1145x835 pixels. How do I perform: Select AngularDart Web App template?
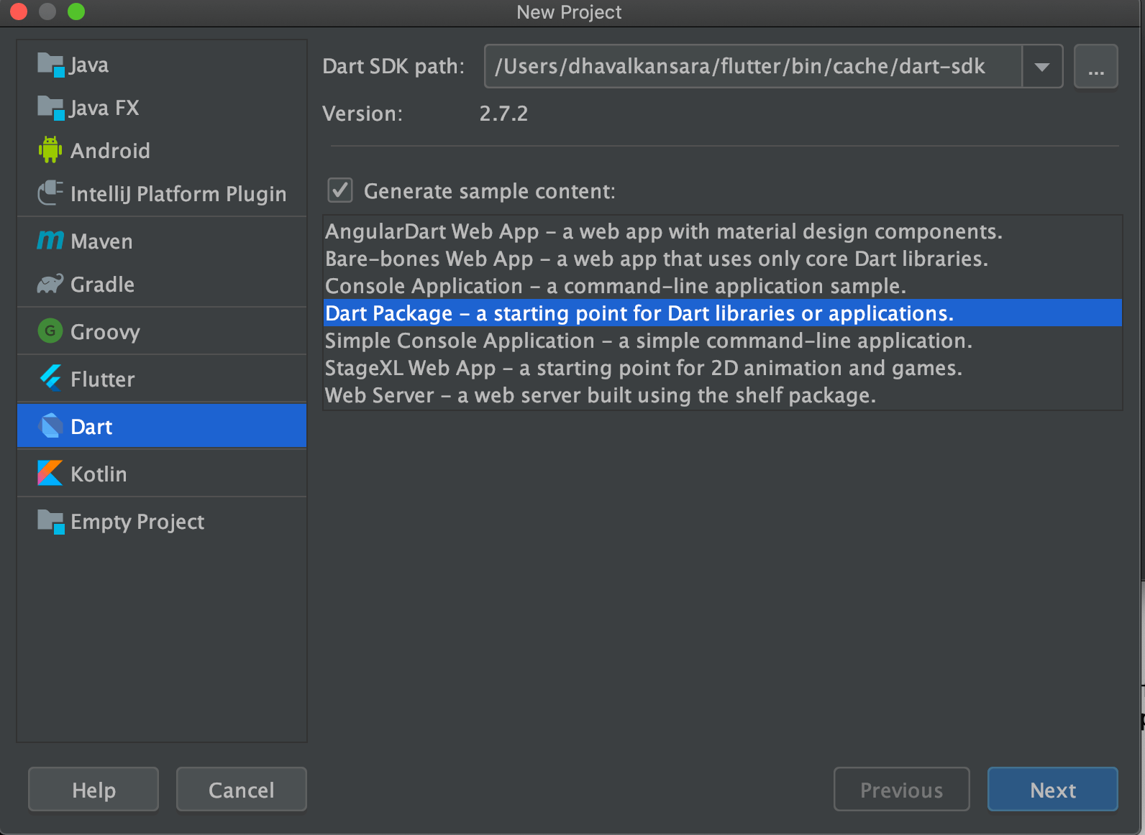tap(663, 231)
